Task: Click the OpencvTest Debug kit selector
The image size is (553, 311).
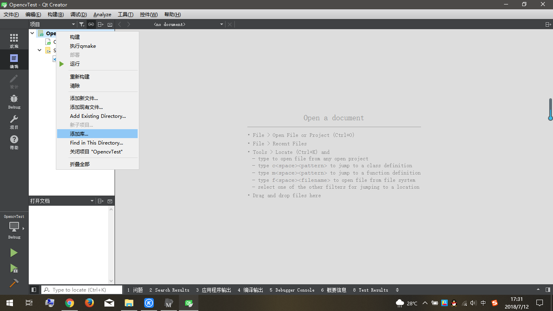Action: click(14, 227)
